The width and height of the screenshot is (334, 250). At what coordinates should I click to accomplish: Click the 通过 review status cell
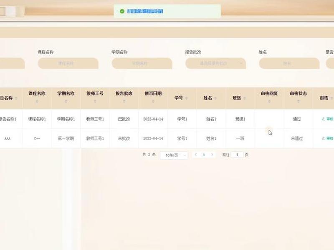[x=297, y=119]
